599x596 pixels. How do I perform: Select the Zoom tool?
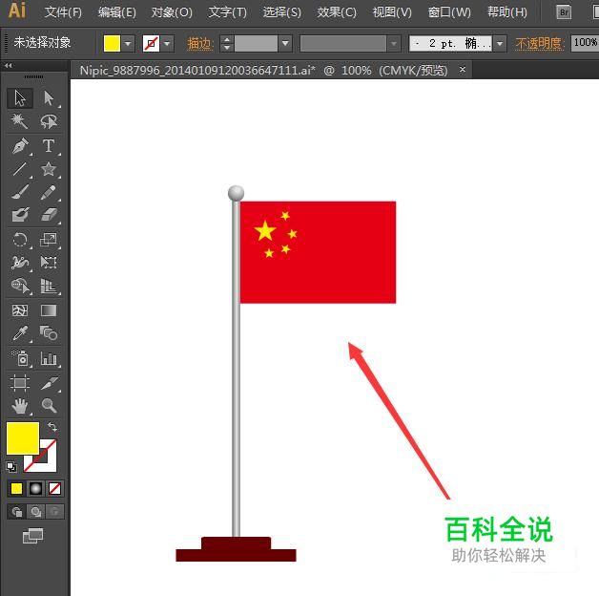[x=49, y=406]
